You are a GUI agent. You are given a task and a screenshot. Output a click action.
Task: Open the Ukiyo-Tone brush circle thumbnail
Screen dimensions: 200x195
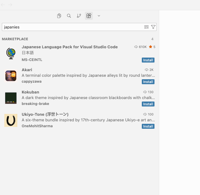pyautogui.click(x=11, y=120)
